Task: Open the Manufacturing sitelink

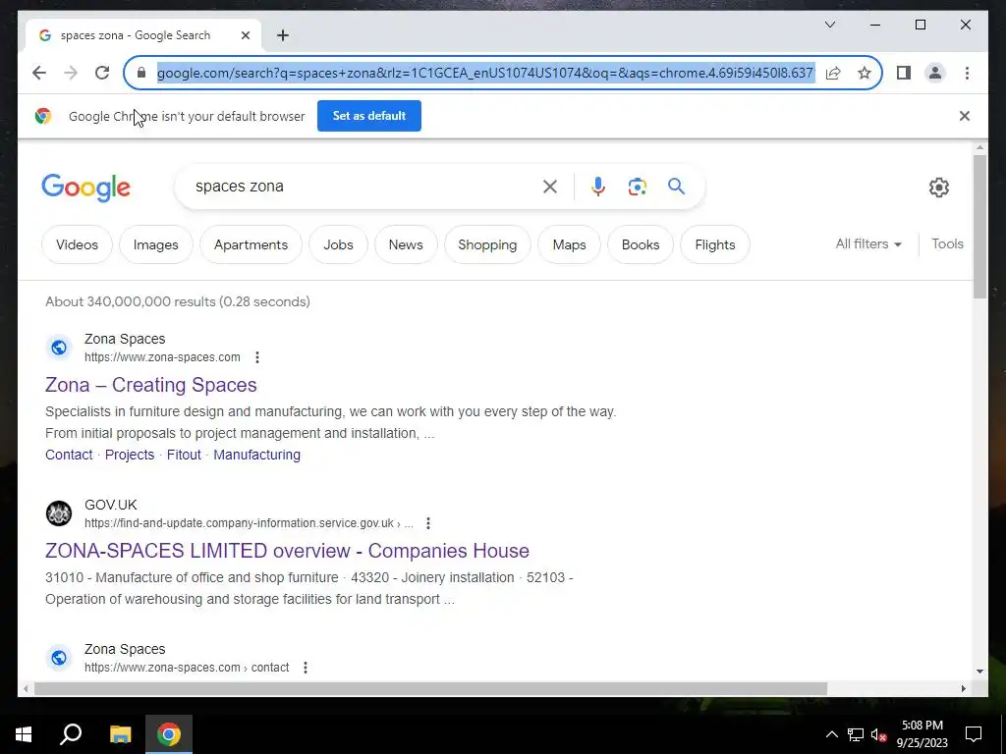Action: point(256,455)
